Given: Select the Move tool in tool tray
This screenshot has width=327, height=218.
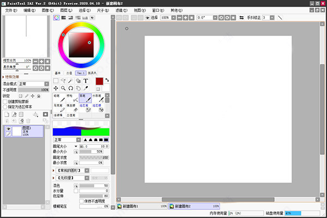Looking at the screenshot, I should click(x=56, y=88).
